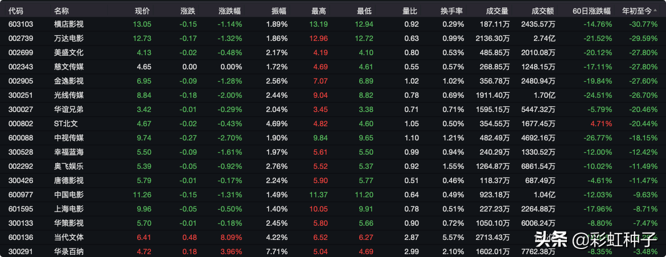This screenshot has width=666, height=257.
Task: Click stock code 601595
Action: 21,209
